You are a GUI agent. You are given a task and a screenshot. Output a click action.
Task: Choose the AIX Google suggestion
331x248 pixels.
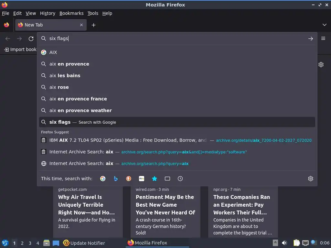click(177, 52)
